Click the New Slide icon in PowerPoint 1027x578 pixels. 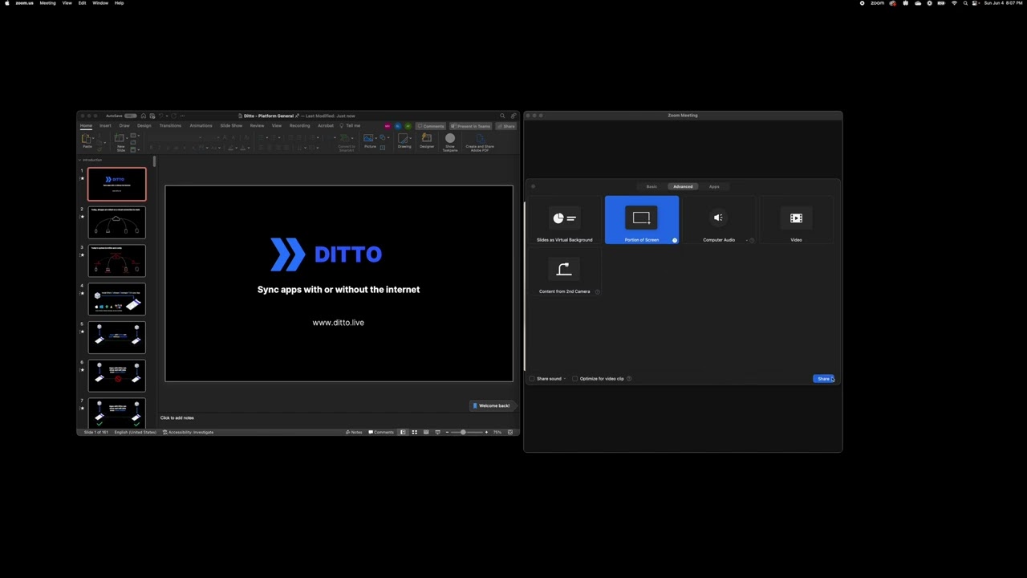coord(120,138)
